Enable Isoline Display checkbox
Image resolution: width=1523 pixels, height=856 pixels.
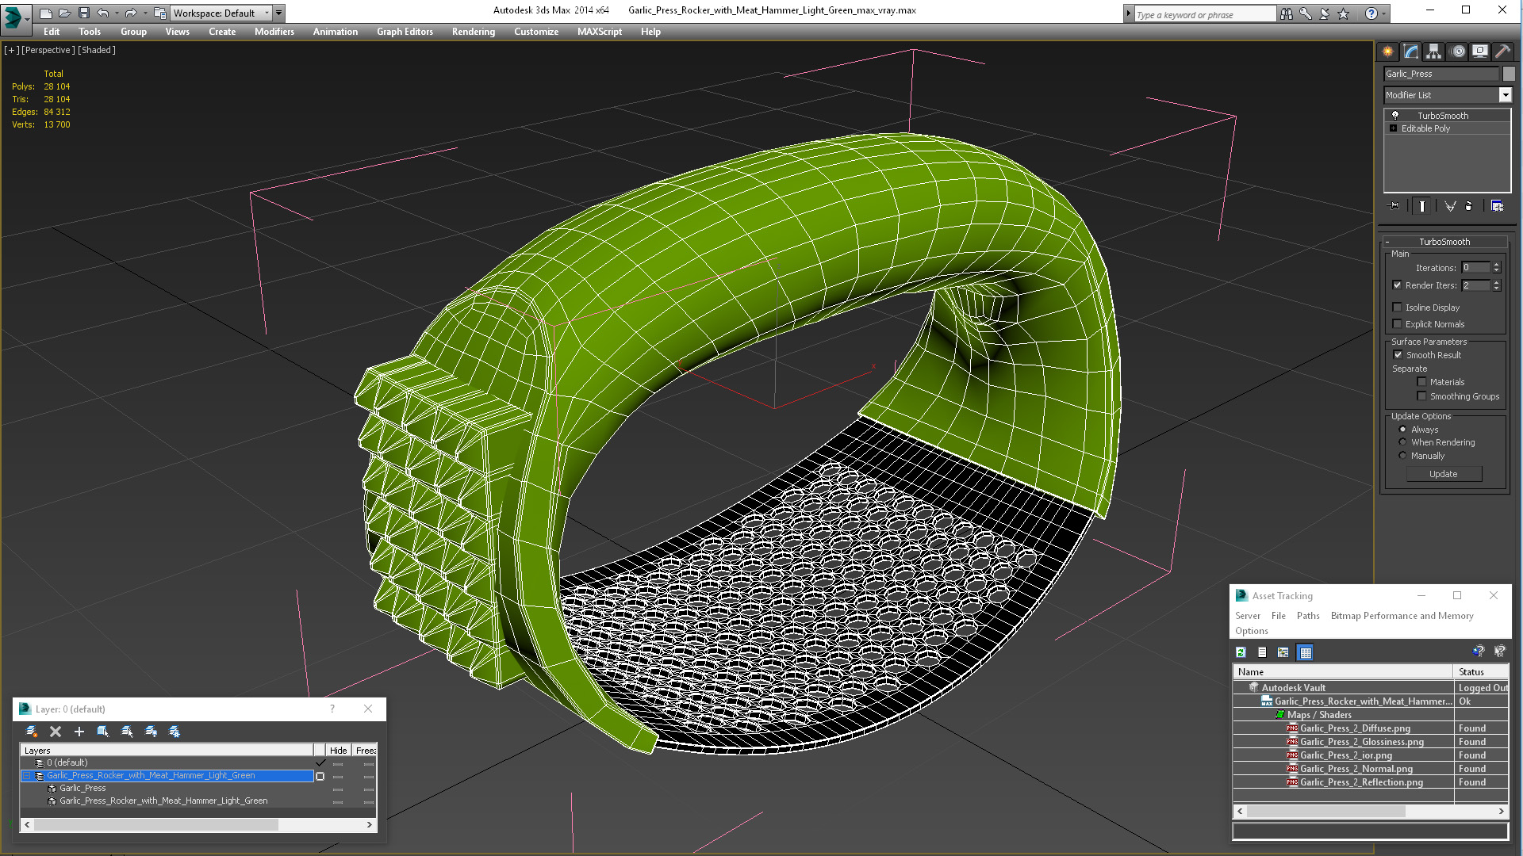[1398, 308]
